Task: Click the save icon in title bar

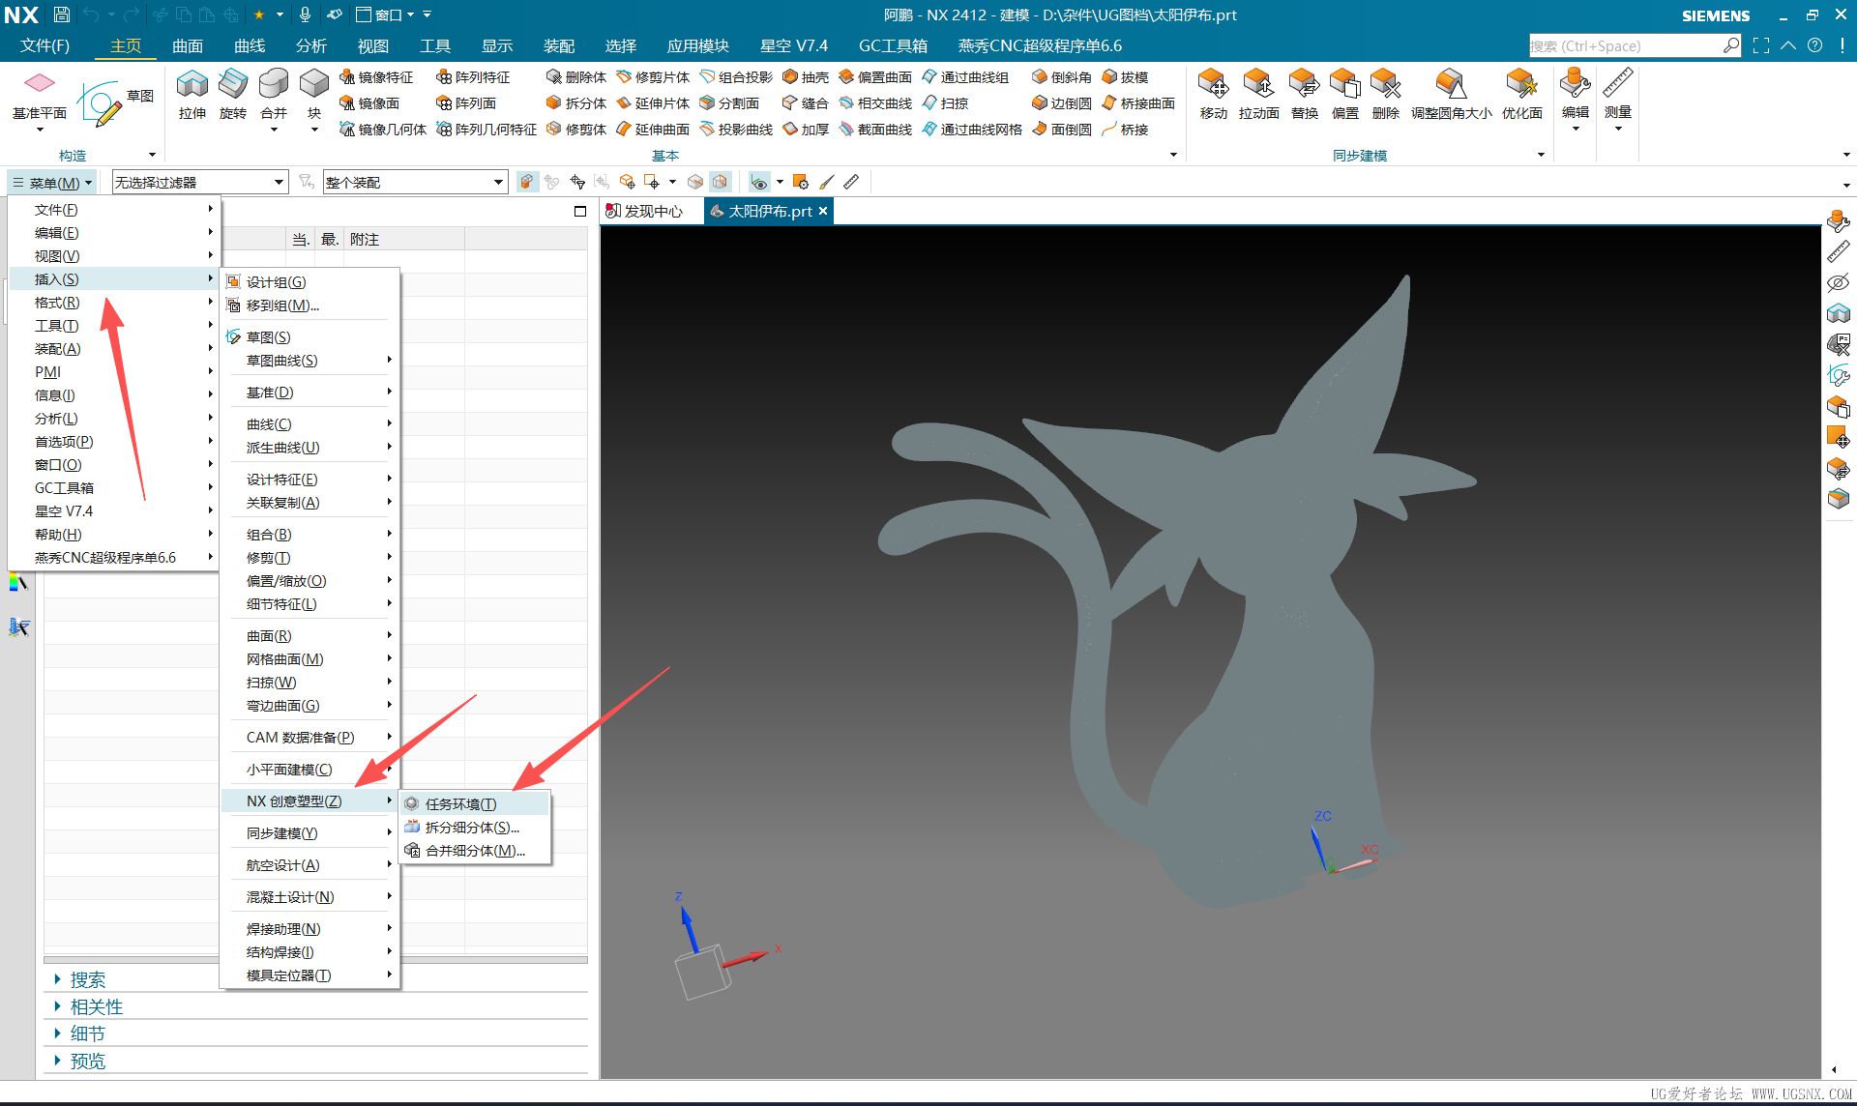Action: (x=62, y=15)
